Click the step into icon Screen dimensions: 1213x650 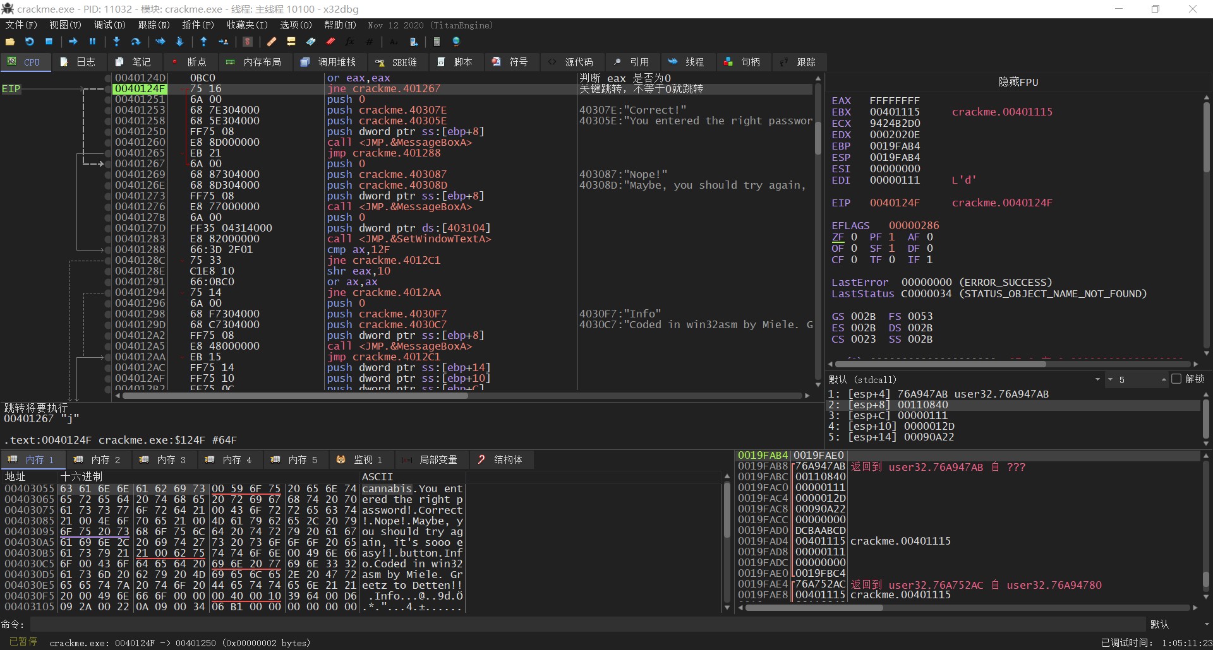click(116, 42)
